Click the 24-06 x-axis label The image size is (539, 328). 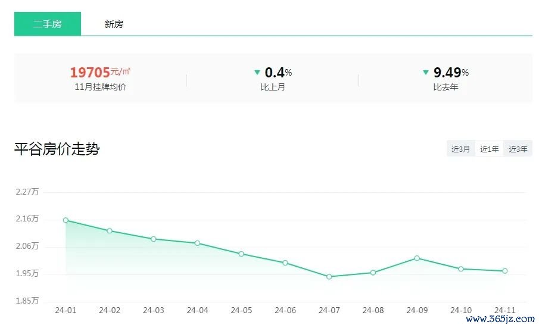click(285, 311)
